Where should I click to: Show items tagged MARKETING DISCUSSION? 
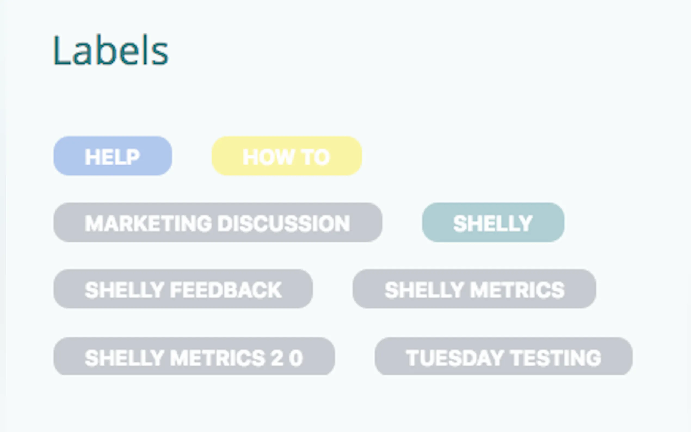[x=218, y=223]
